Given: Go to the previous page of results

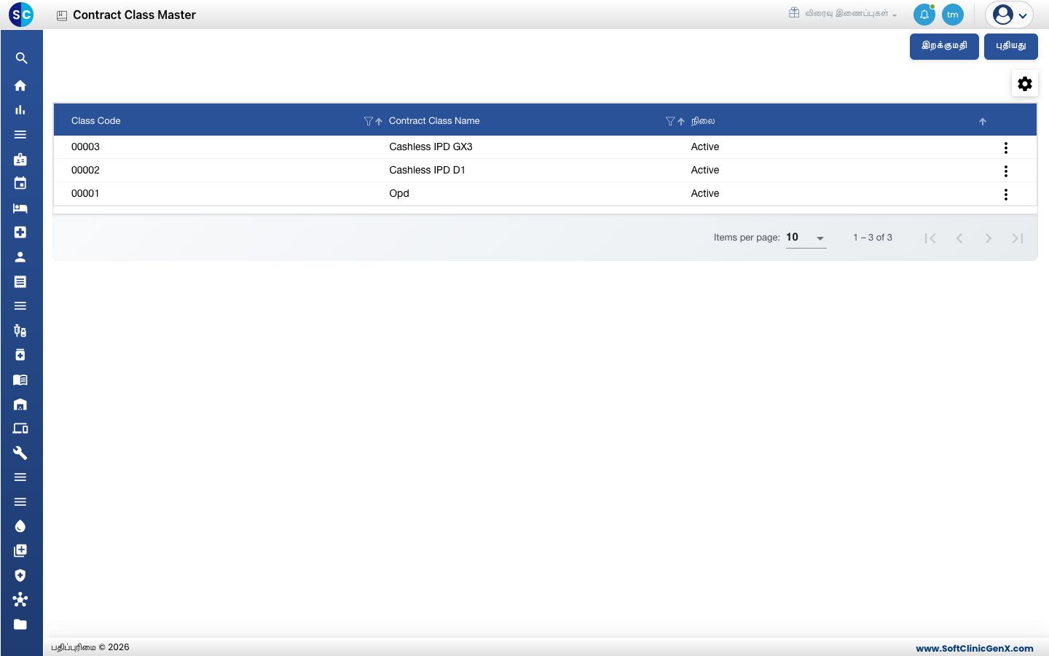Looking at the screenshot, I should click(959, 238).
